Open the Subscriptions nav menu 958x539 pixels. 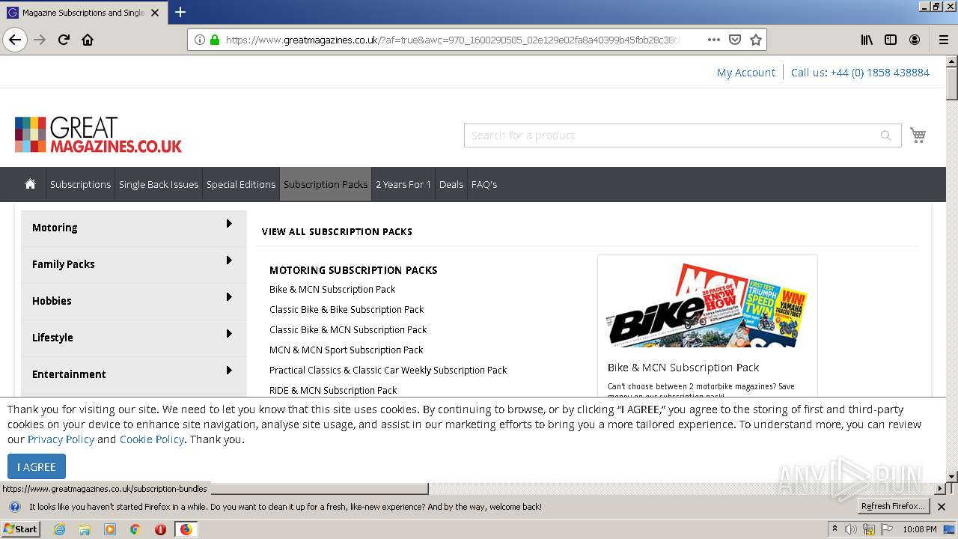tap(80, 184)
